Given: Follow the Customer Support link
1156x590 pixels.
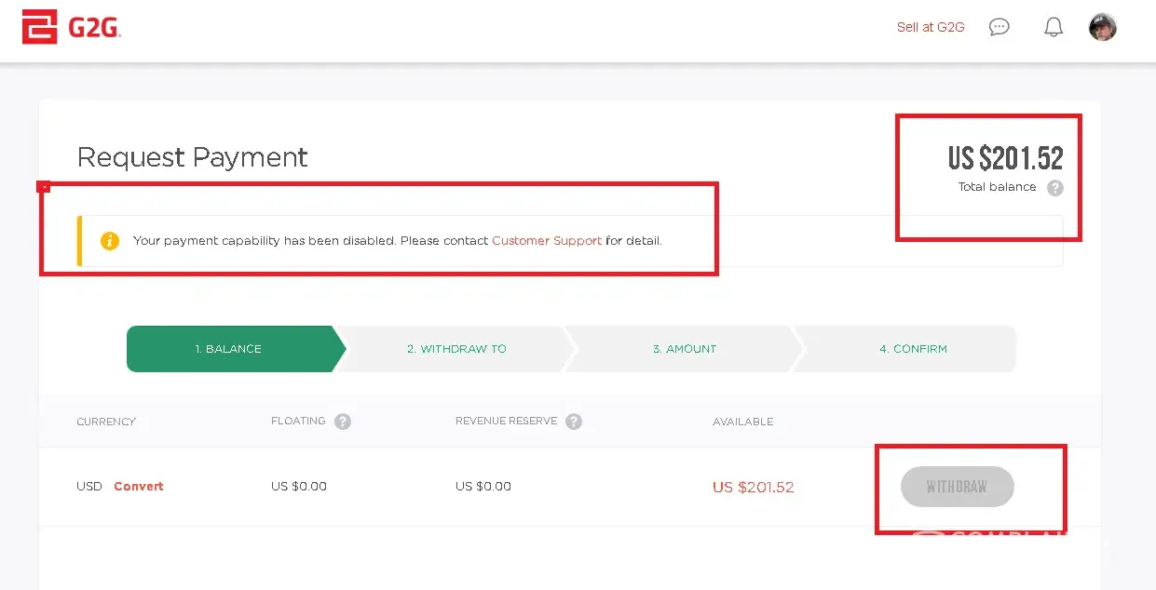Looking at the screenshot, I should click(x=547, y=241).
